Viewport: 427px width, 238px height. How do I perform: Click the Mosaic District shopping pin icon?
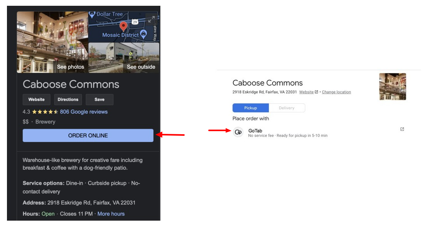144,34
